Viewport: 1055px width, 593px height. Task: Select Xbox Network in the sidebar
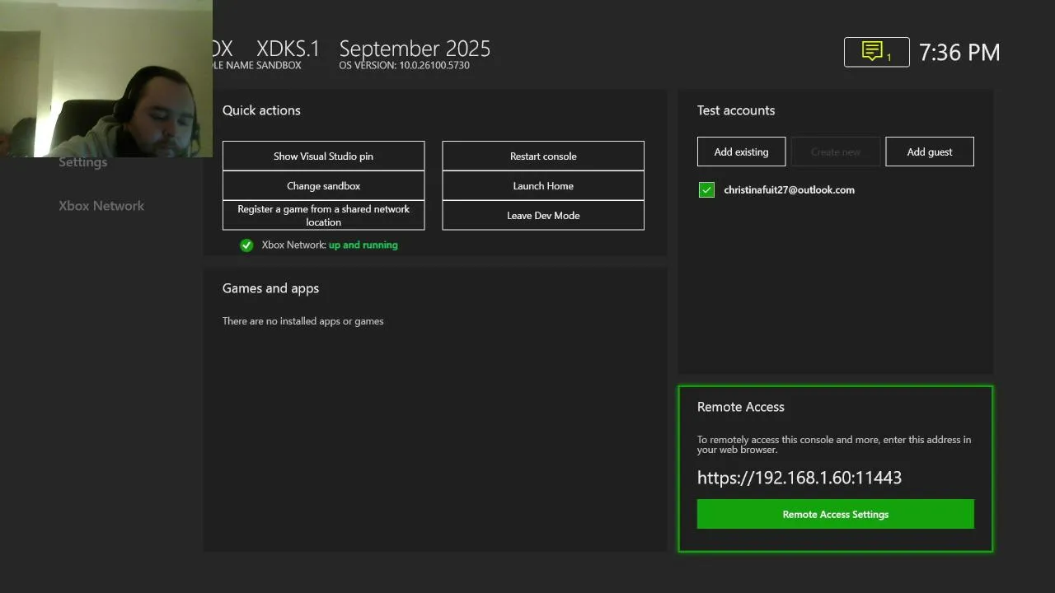point(101,206)
